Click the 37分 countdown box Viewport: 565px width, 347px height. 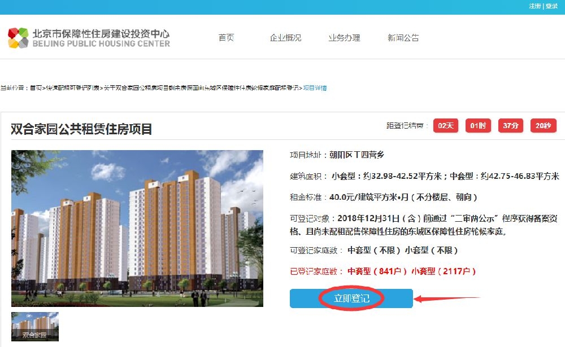click(511, 126)
